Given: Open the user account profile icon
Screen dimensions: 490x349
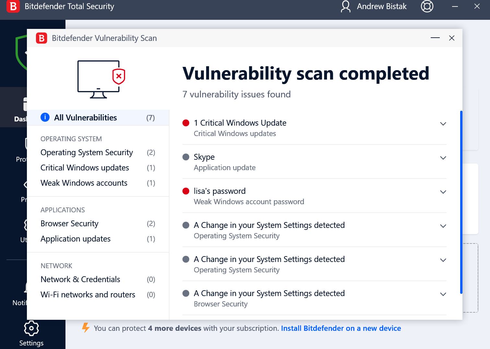Looking at the screenshot, I should click(x=346, y=6).
